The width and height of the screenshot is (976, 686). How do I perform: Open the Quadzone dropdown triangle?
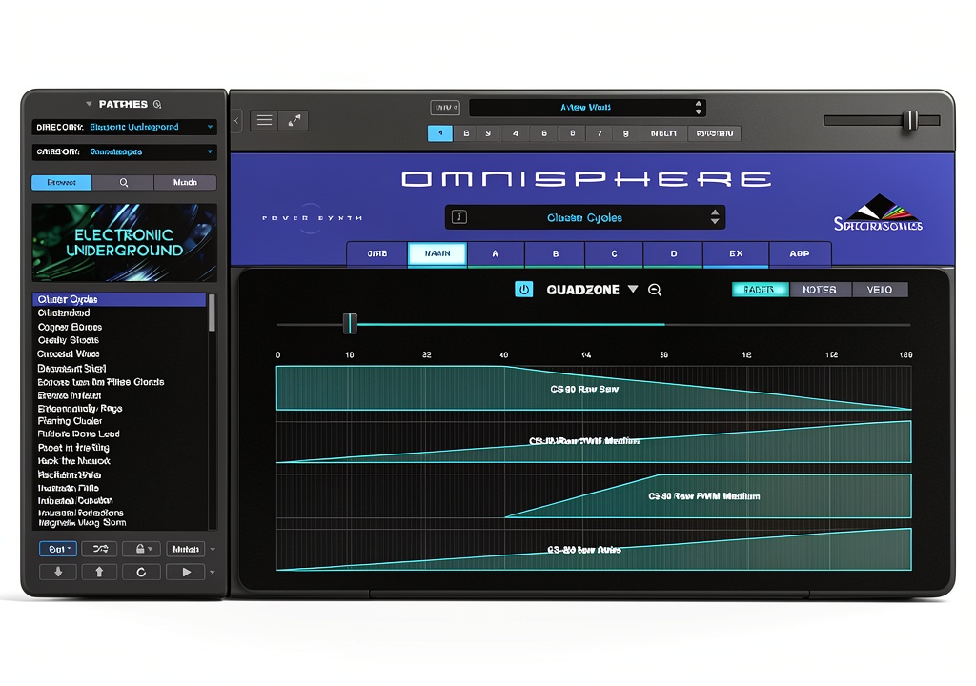tap(633, 289)
